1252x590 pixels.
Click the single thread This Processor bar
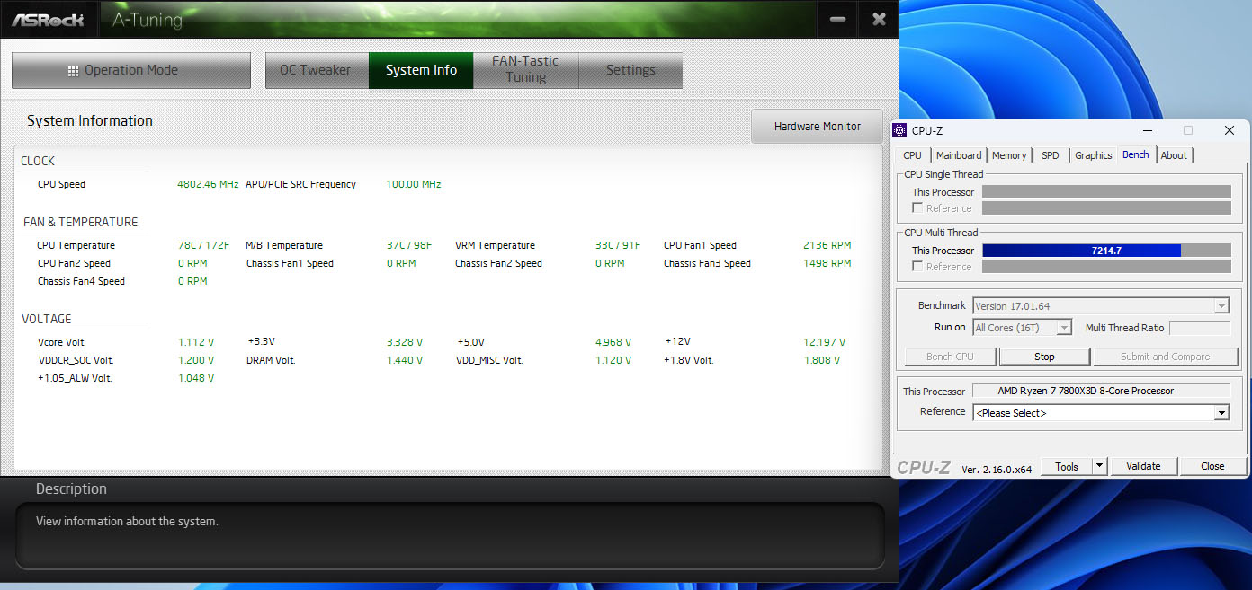pyautogui.click(x=1106, y=192)
